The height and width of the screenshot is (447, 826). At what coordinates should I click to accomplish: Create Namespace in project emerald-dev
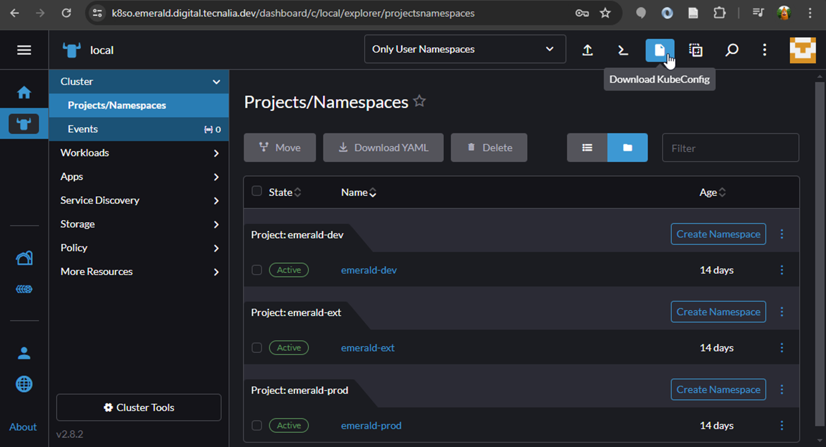click(719, 234)
